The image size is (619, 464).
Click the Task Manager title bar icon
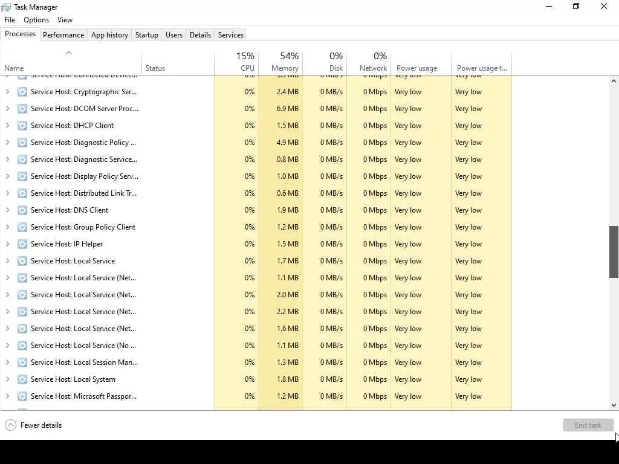tap(6, 7)
